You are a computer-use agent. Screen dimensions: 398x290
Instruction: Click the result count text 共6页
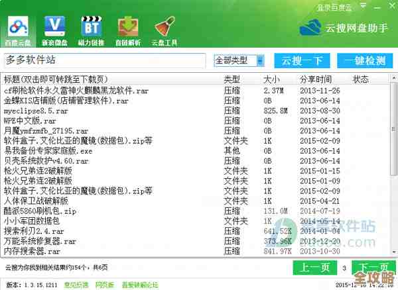[x=101, y=267]
